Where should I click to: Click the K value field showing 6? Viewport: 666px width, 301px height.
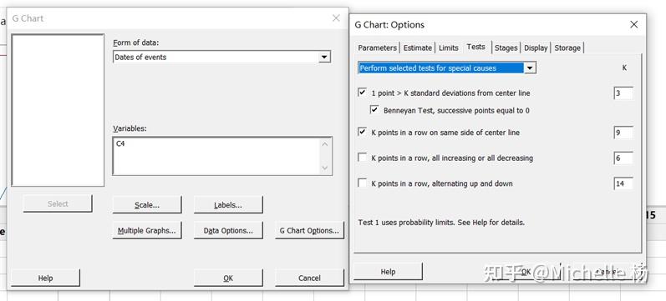point(623,158)
